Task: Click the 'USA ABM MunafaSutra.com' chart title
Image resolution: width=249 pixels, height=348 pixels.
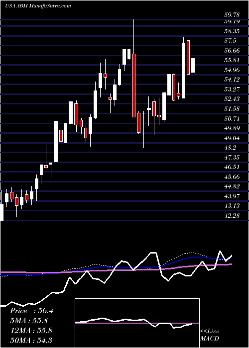Action: point(38,6)
